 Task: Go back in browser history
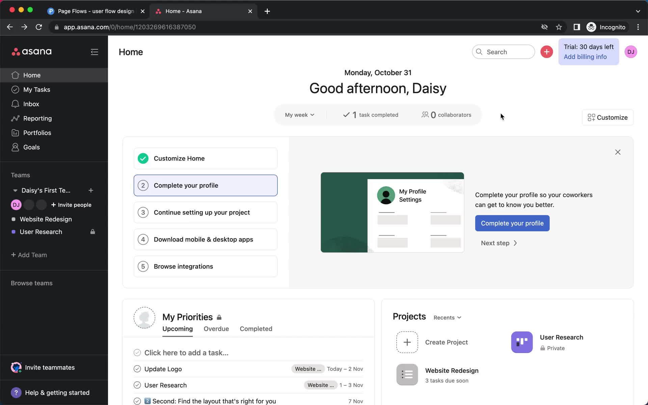(10, 27)
